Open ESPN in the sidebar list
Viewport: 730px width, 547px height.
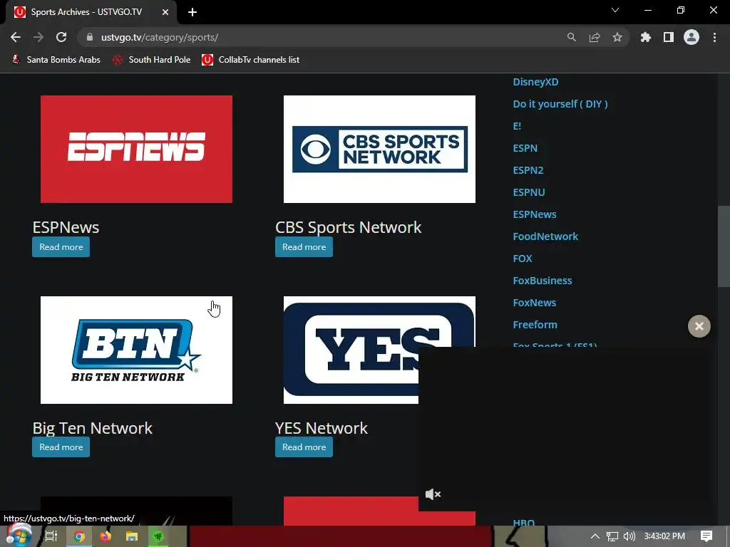[525, 148]
